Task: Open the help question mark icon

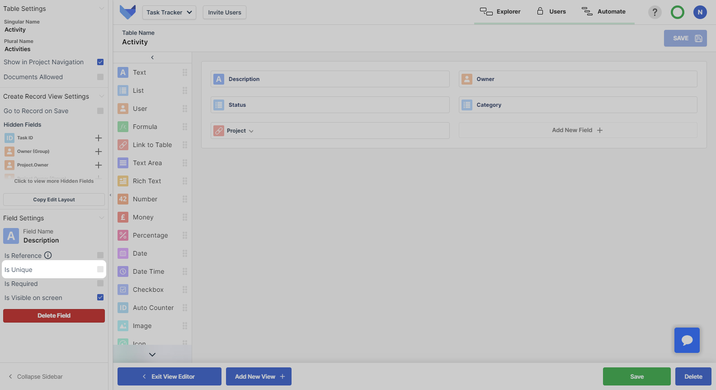Action: (655, 12)
